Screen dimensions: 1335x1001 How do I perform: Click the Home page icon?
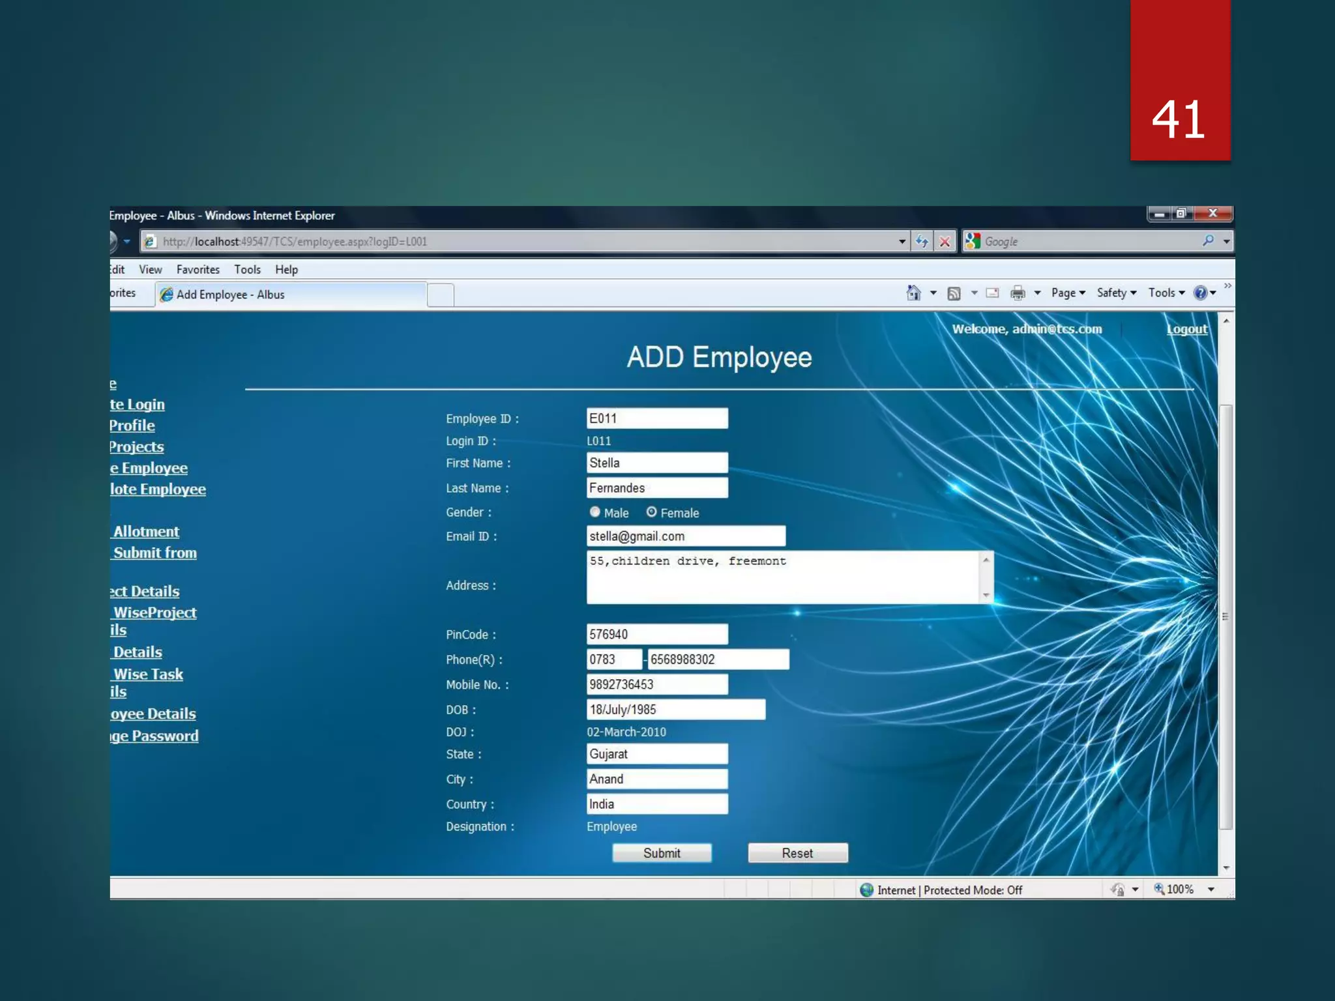click(914, 293)
